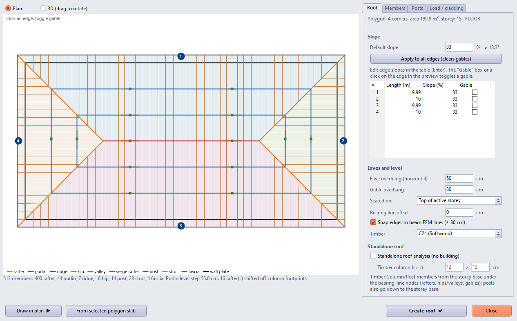Select the slope value 33 for edge 4
Image resolution: width=517 pixels, height=321 pixels.
439,112
